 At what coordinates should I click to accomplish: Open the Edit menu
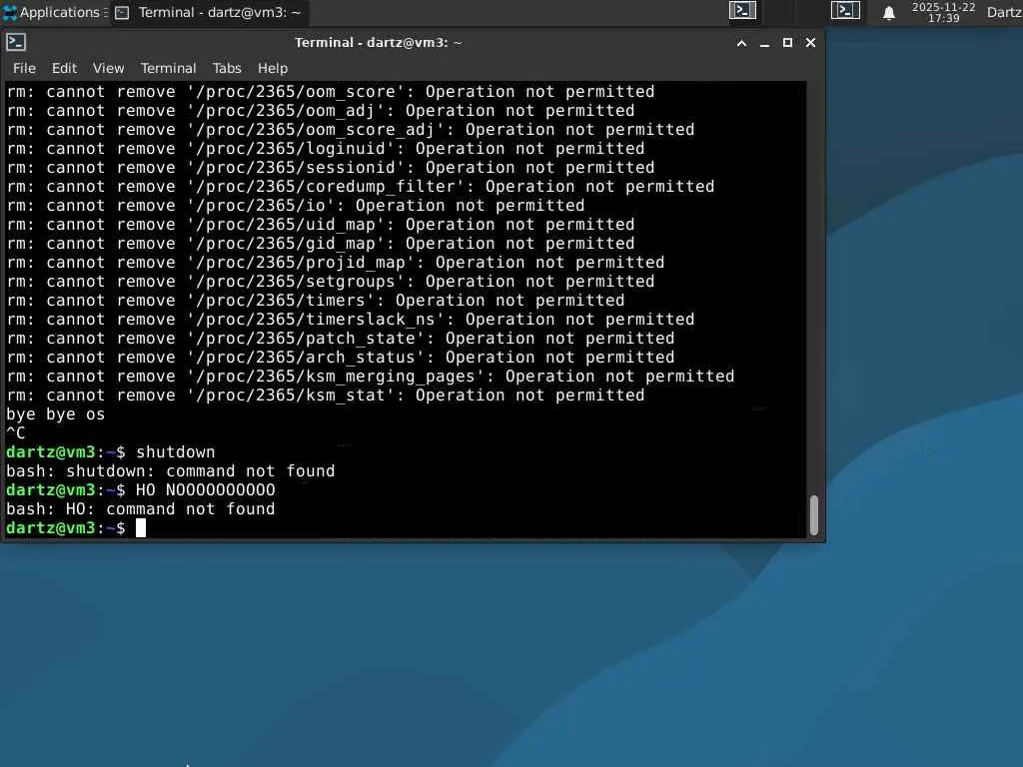point(64,68)
